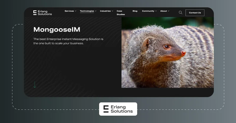236x123 pixels.
Task: Click the MongooseIM heading
Action: click(57, 30)
